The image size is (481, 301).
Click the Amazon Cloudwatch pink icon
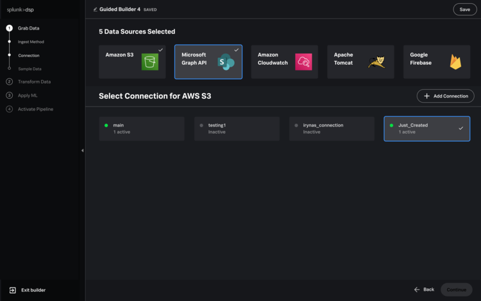(303, 62)
